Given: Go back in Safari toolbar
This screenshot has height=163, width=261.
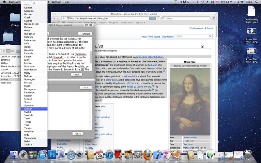Looking at the screenshot, I should tap(54, 18).
